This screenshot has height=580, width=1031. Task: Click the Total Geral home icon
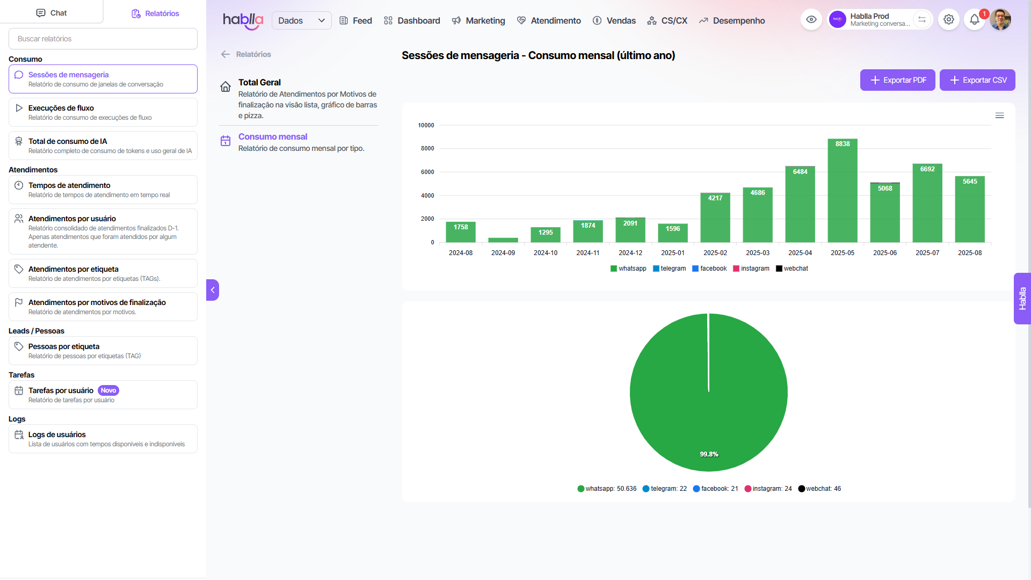(x=226, y=86)
